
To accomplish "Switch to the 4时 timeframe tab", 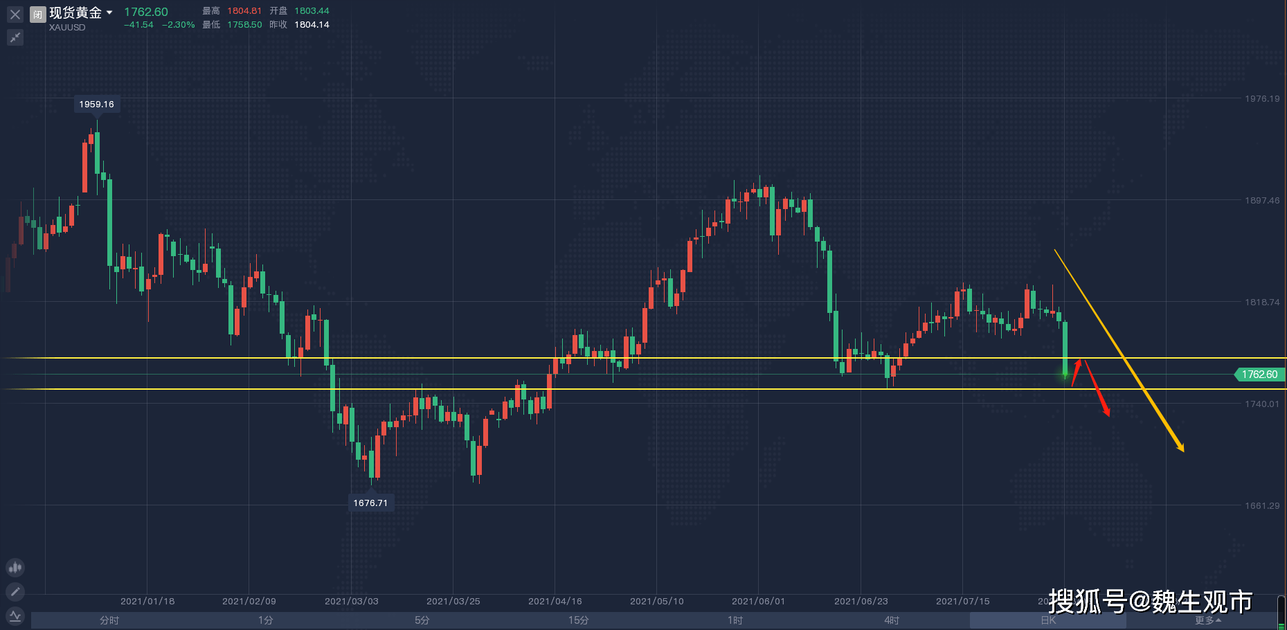I will (892, 620).
